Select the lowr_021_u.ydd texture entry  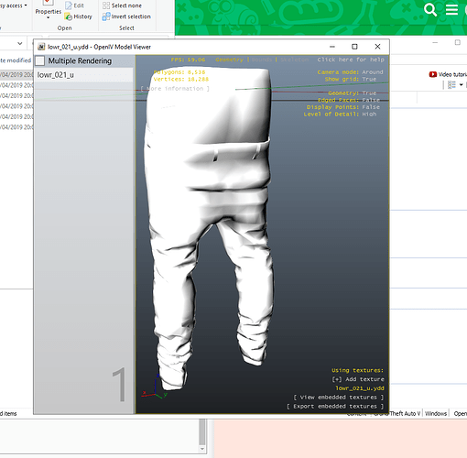click(x=360, y=388)
